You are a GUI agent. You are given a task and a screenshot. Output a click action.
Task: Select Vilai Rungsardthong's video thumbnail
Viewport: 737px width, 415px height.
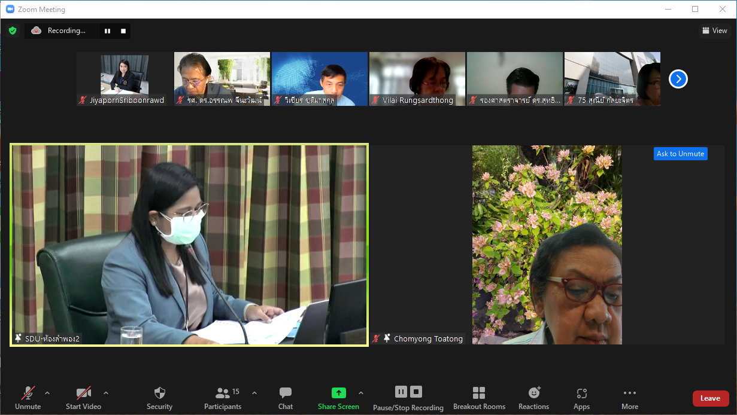[x=417, y=79]
